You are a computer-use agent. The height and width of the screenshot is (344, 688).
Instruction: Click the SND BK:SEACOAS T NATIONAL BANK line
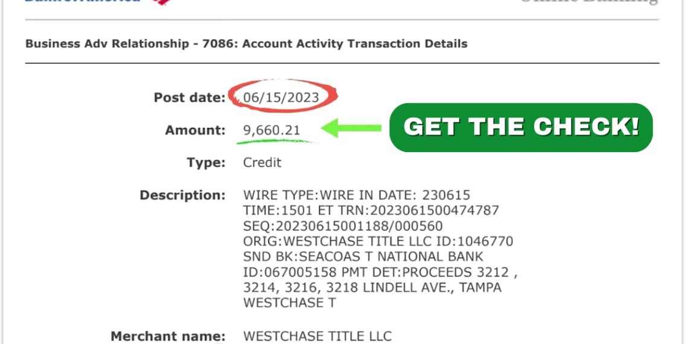[363, 257]
